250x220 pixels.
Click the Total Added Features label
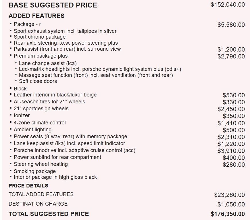point(41,194)
